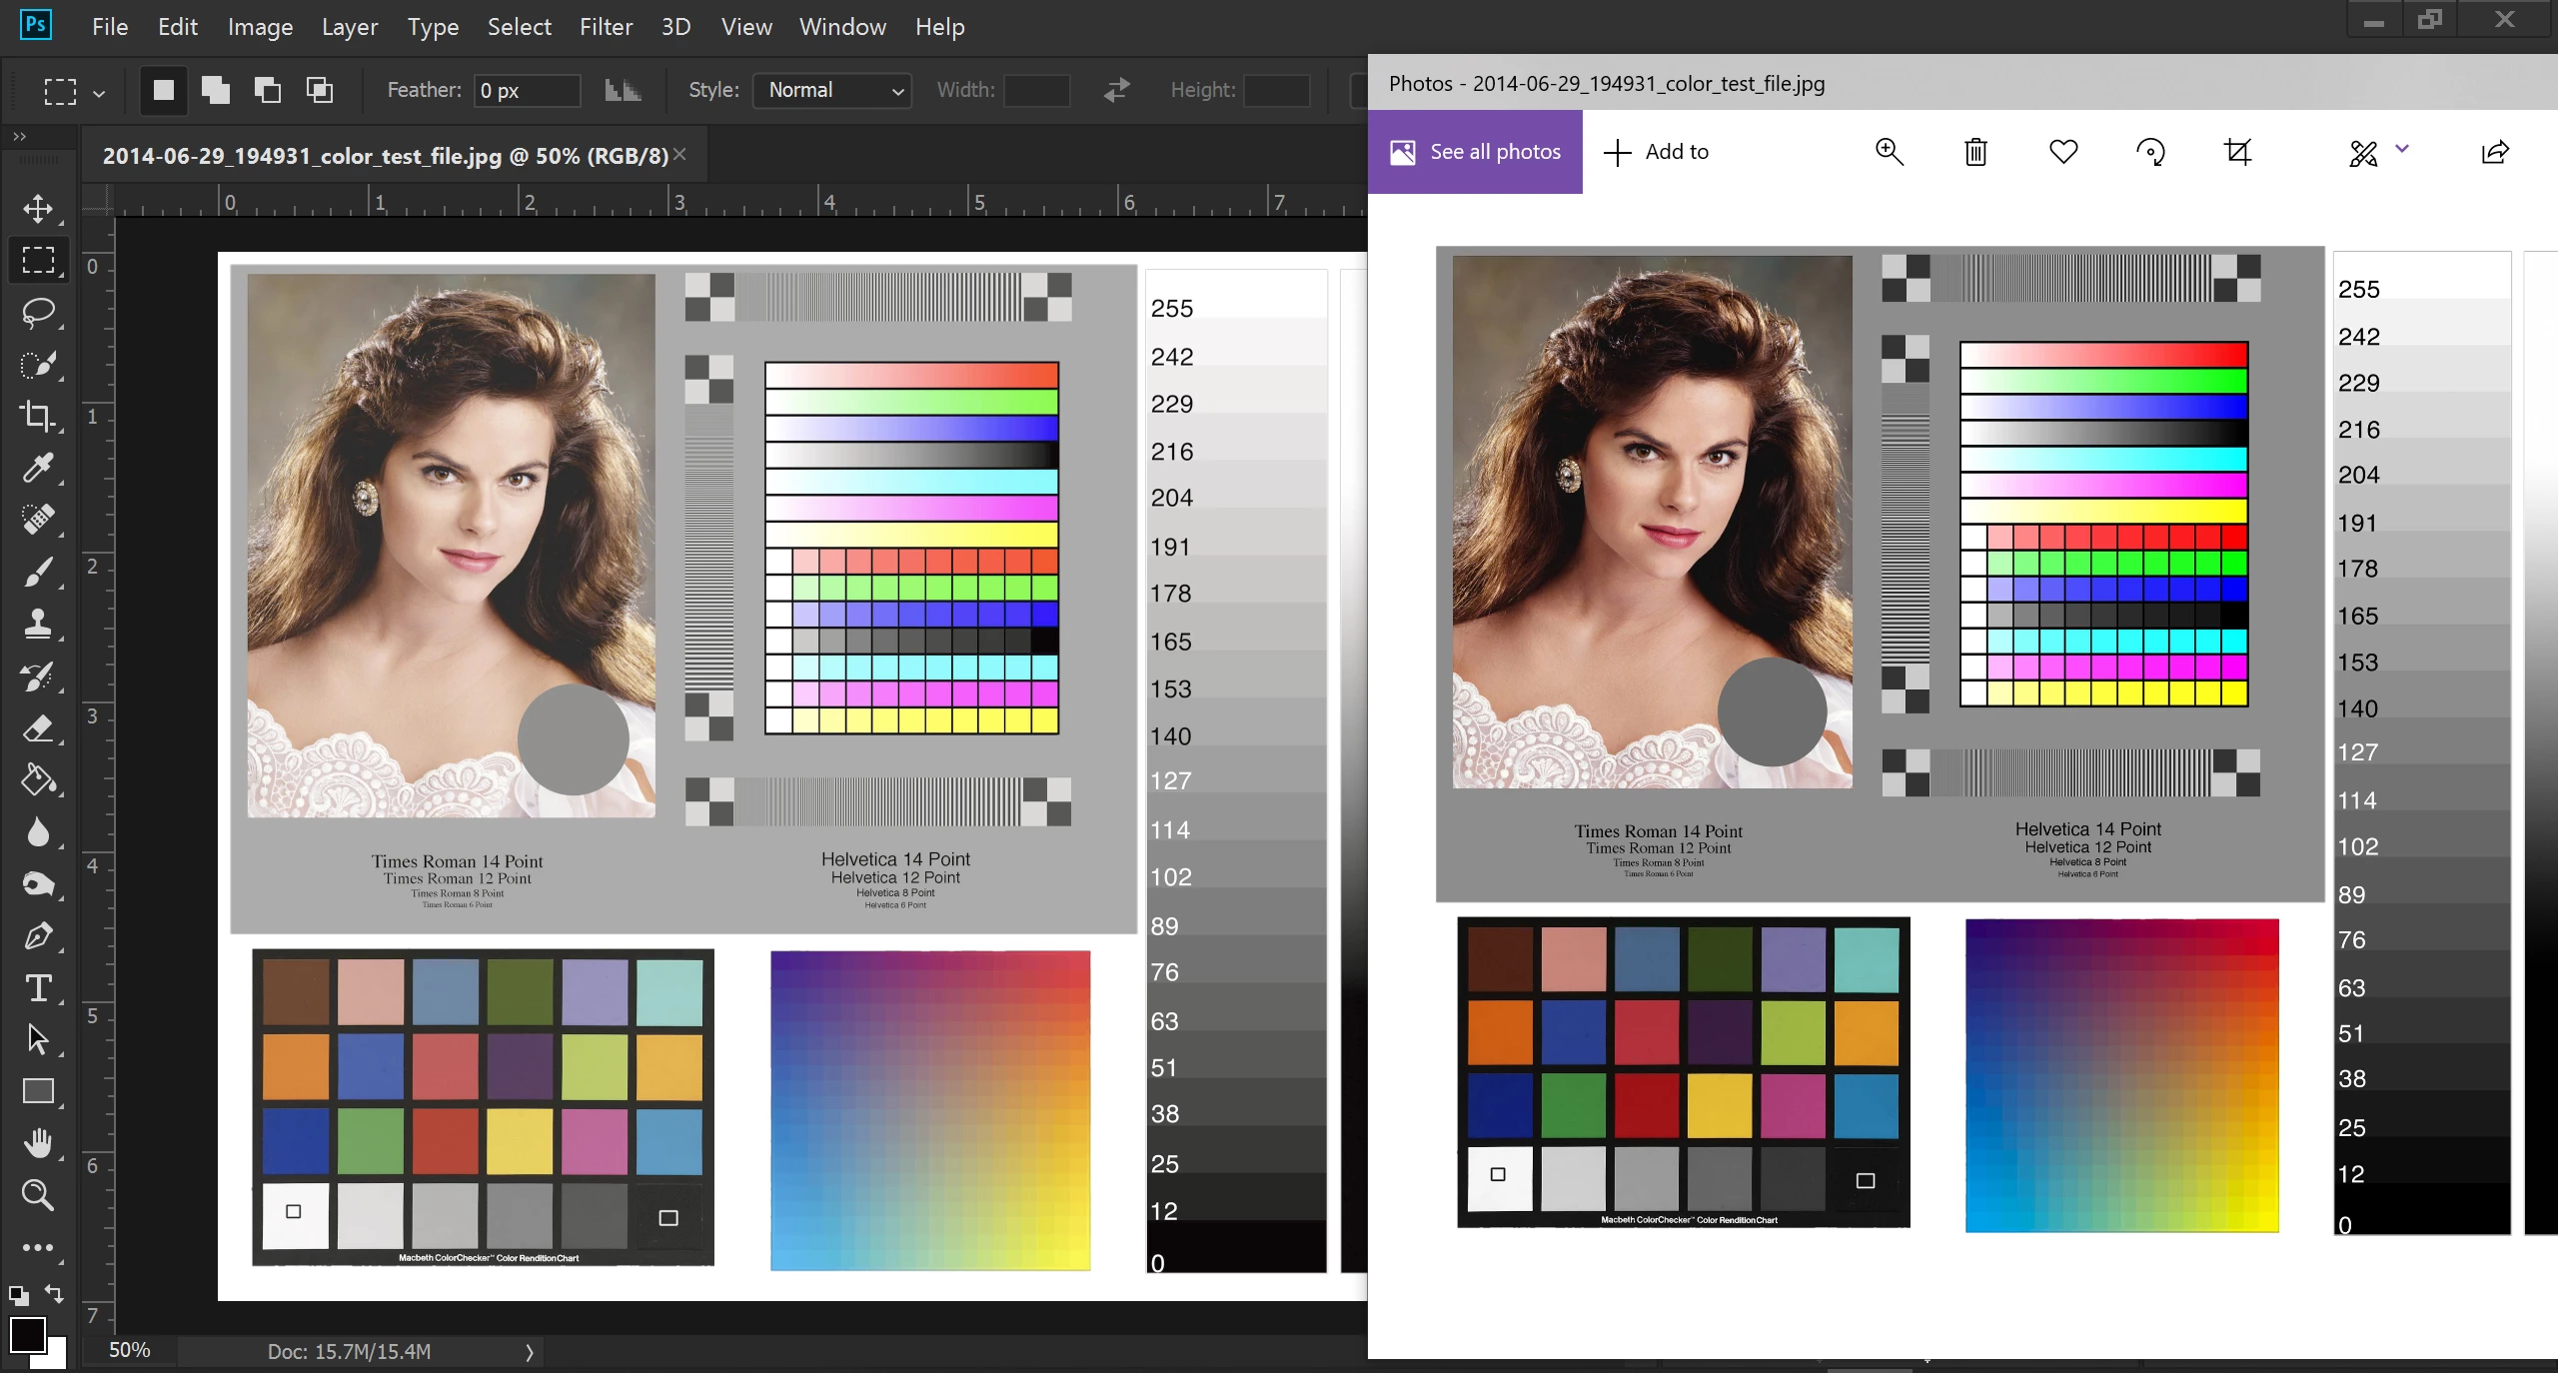Favorite the photo with heart icon

2063,152
